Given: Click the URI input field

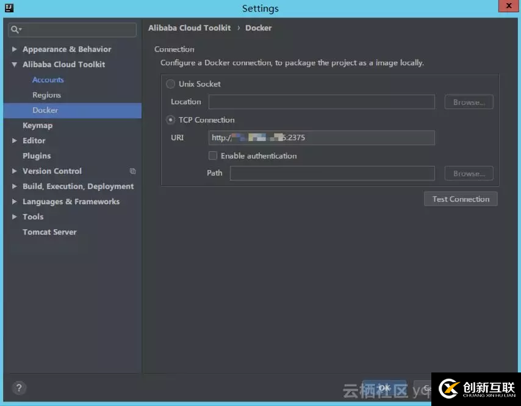Looking at the screenshot, I should 322,138.
